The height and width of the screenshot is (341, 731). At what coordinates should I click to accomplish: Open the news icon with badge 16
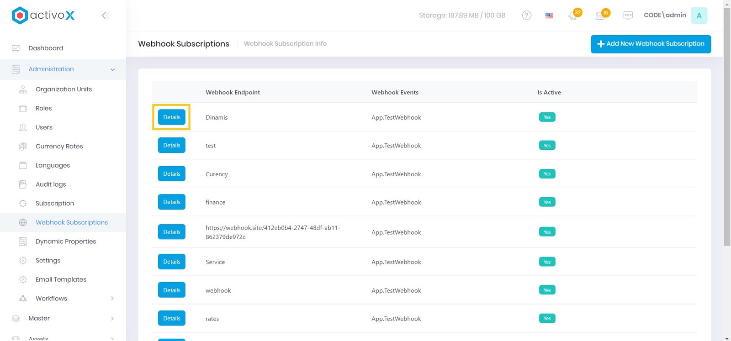(601, 15)
